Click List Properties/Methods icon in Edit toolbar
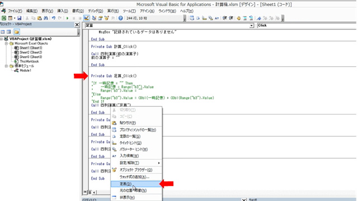This screenshot has height=201, width=358. click(192, 18)
